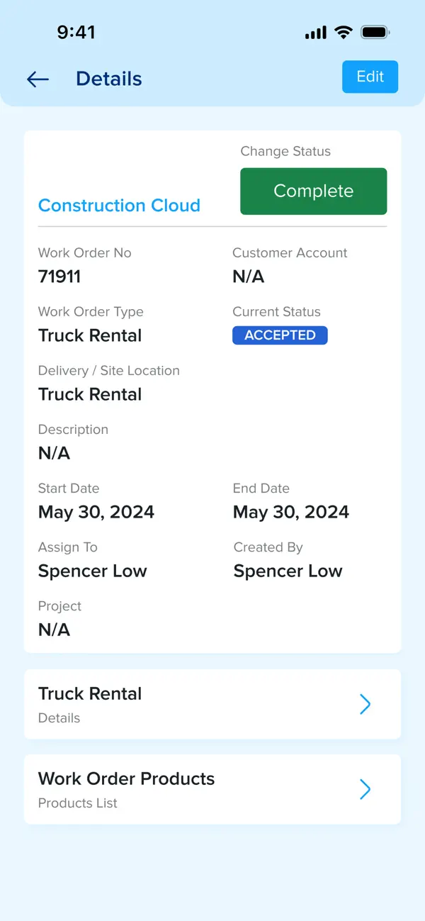Mark work order as Complete
Image resolution: width=425 pixels, height=921 pixels.
pos(314,191)
